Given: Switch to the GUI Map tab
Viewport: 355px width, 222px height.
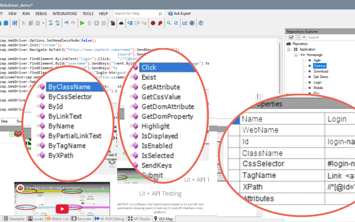Looking at the screenshot, I should click(163, 219).
